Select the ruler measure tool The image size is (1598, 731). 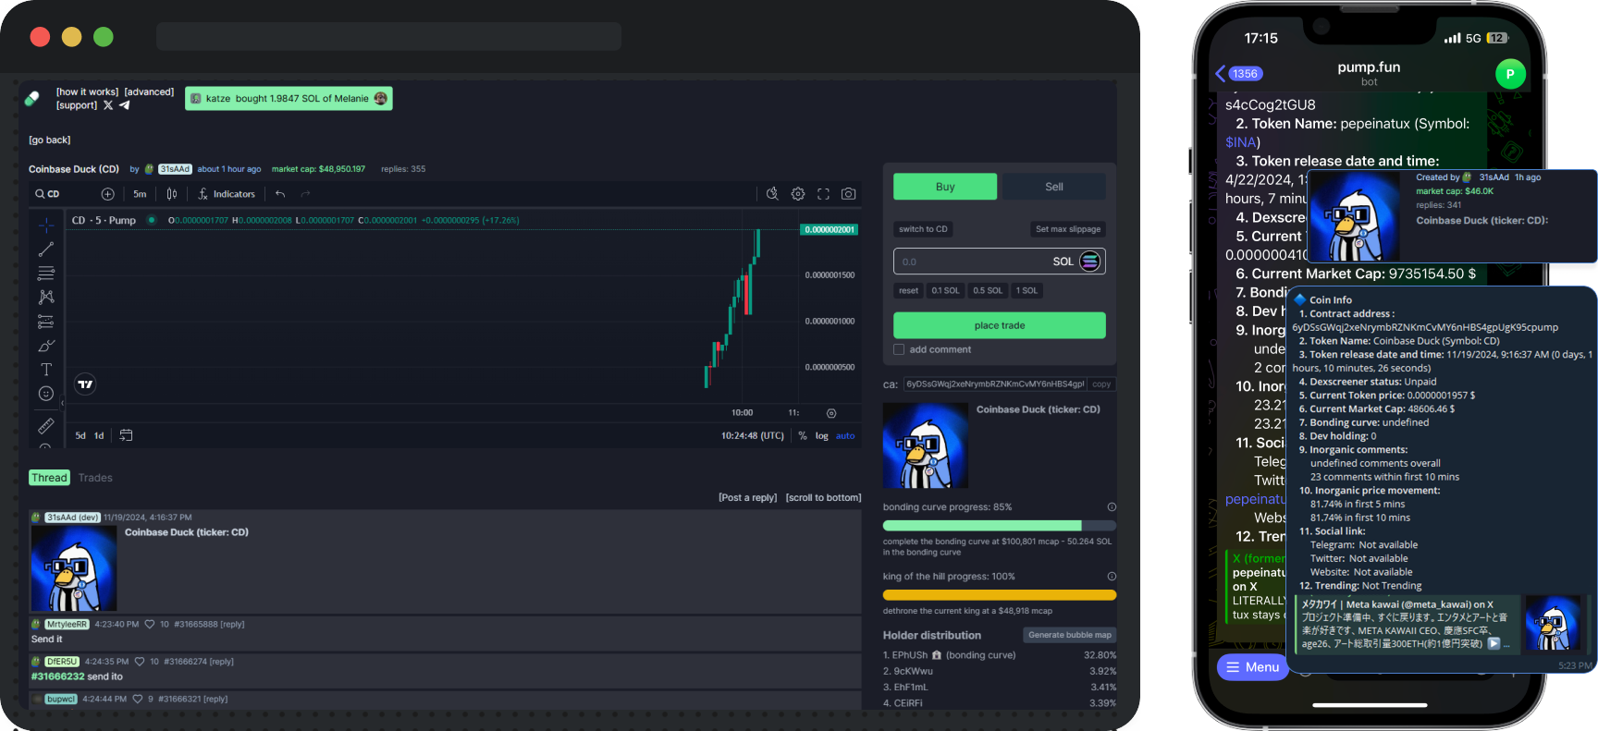pos(46,426)
